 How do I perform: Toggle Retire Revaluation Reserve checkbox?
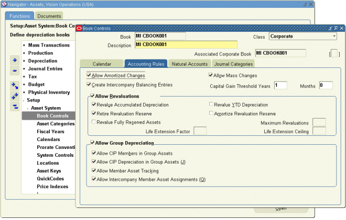[94, 113]
